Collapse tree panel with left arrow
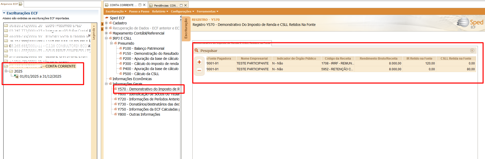Viewport: 485px width, 159px height. pyautogui.click(x=102, y=24)
